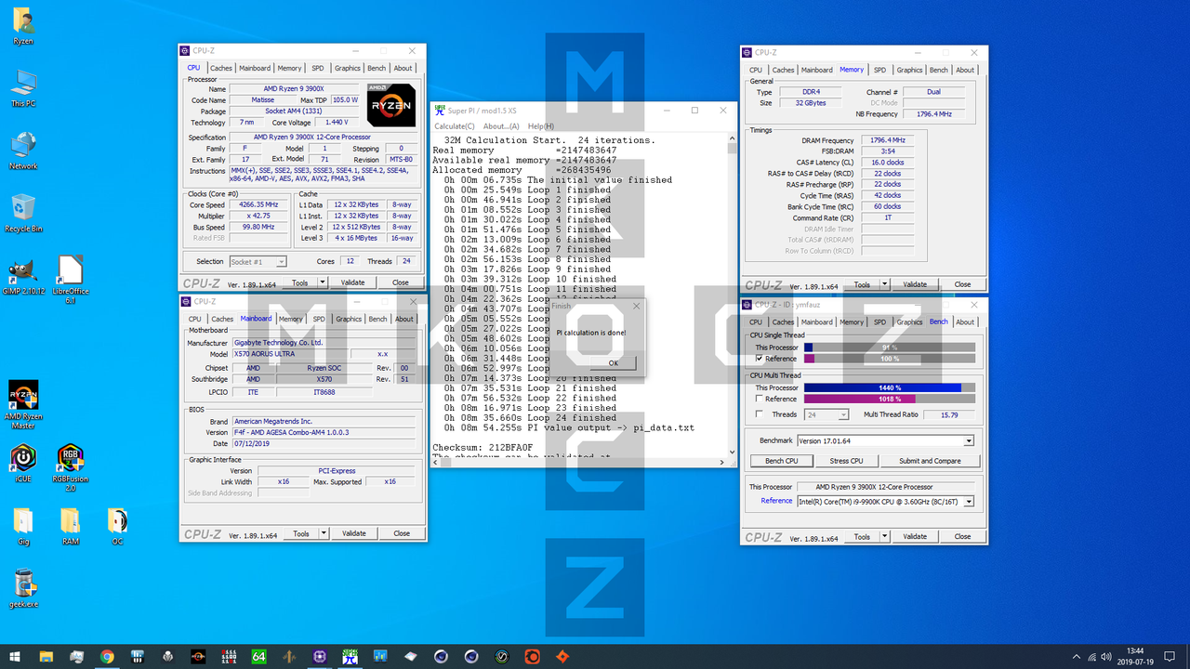Select geek.exe desktop icon
The image size is (1190, 669).
tap(25, 589)
